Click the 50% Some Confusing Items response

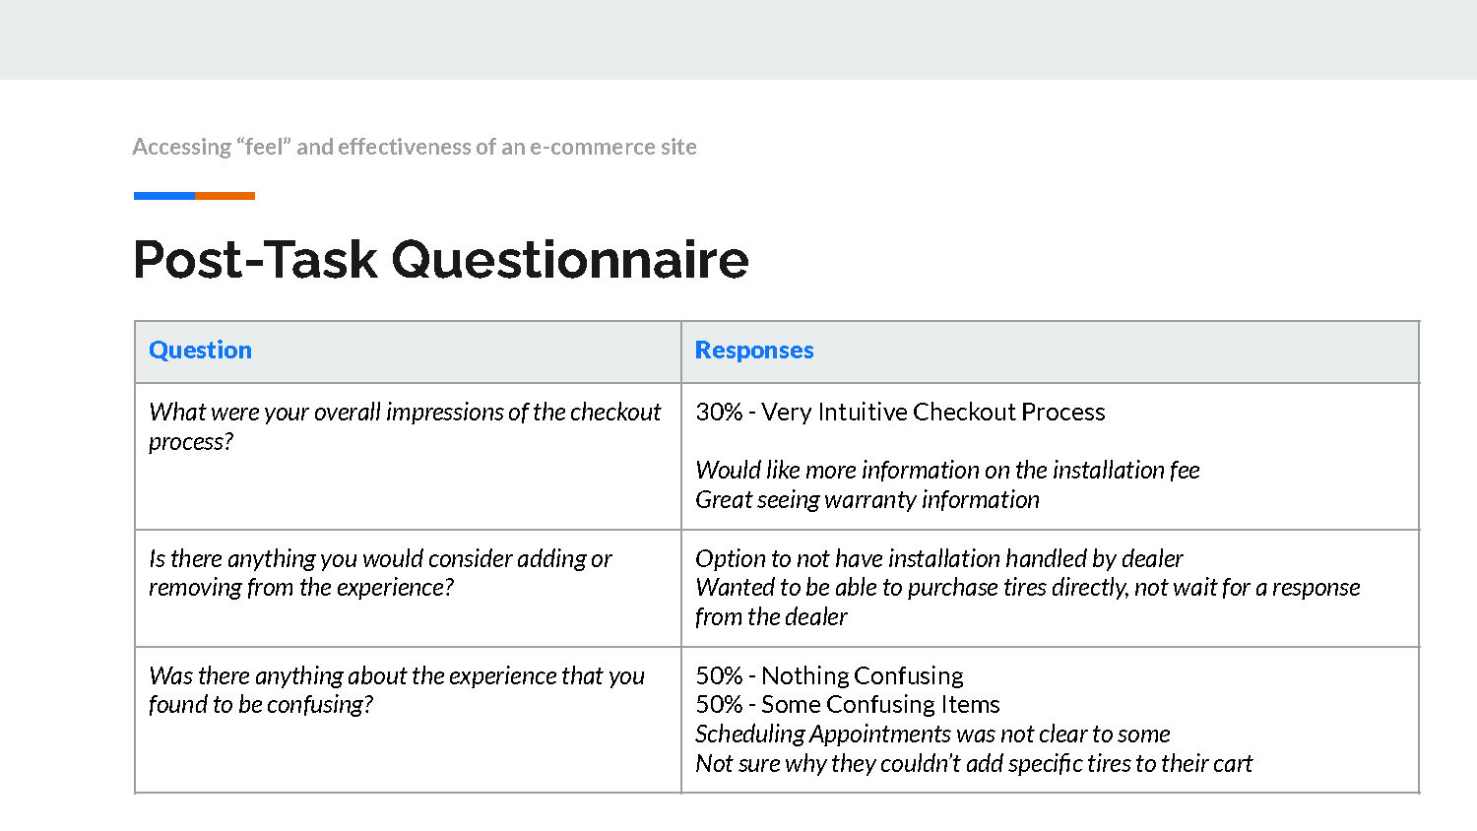tap(847, 704)
